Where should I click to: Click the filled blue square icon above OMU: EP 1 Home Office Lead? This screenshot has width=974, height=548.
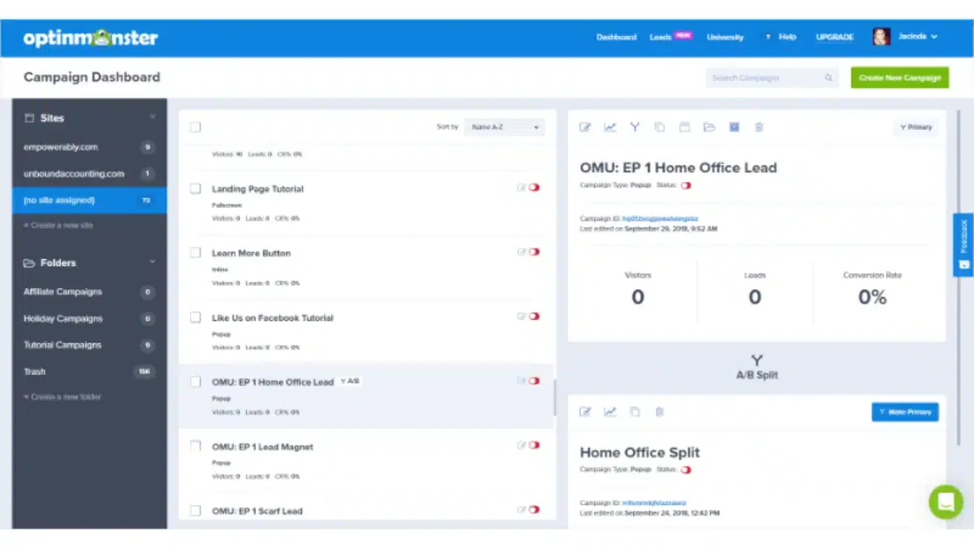point(735,127)
